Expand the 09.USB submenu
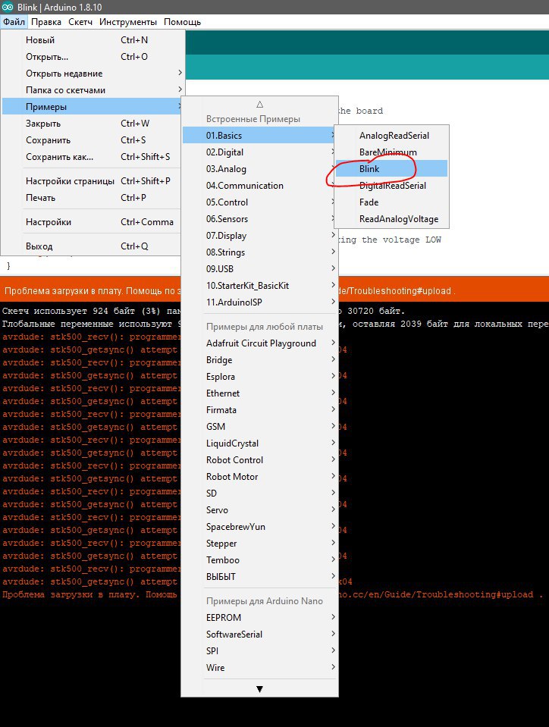The width and height of the screenshot is (549, 727). point(259,269)
